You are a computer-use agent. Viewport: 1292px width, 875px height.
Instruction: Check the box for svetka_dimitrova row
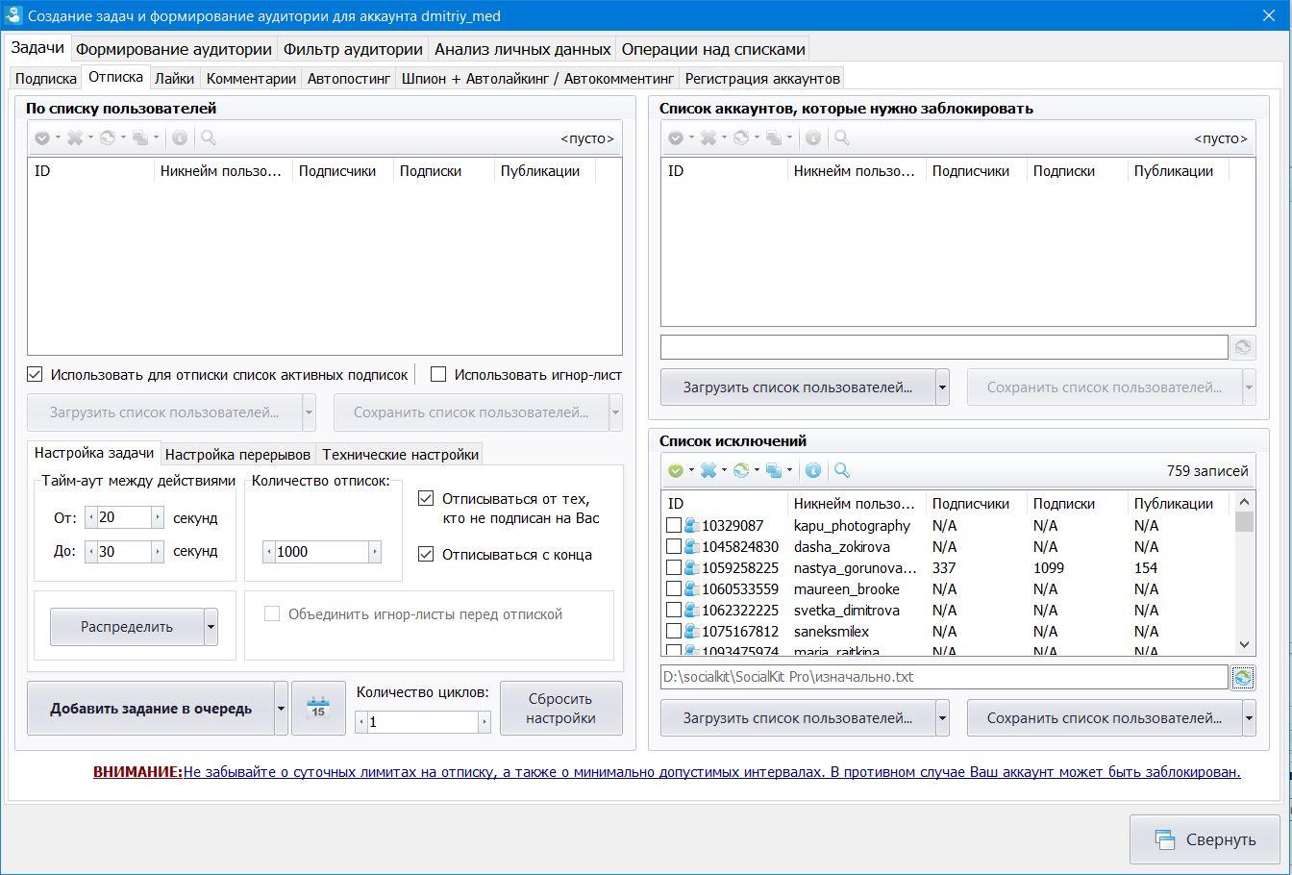pyautogui.click(x=674, y=611)
